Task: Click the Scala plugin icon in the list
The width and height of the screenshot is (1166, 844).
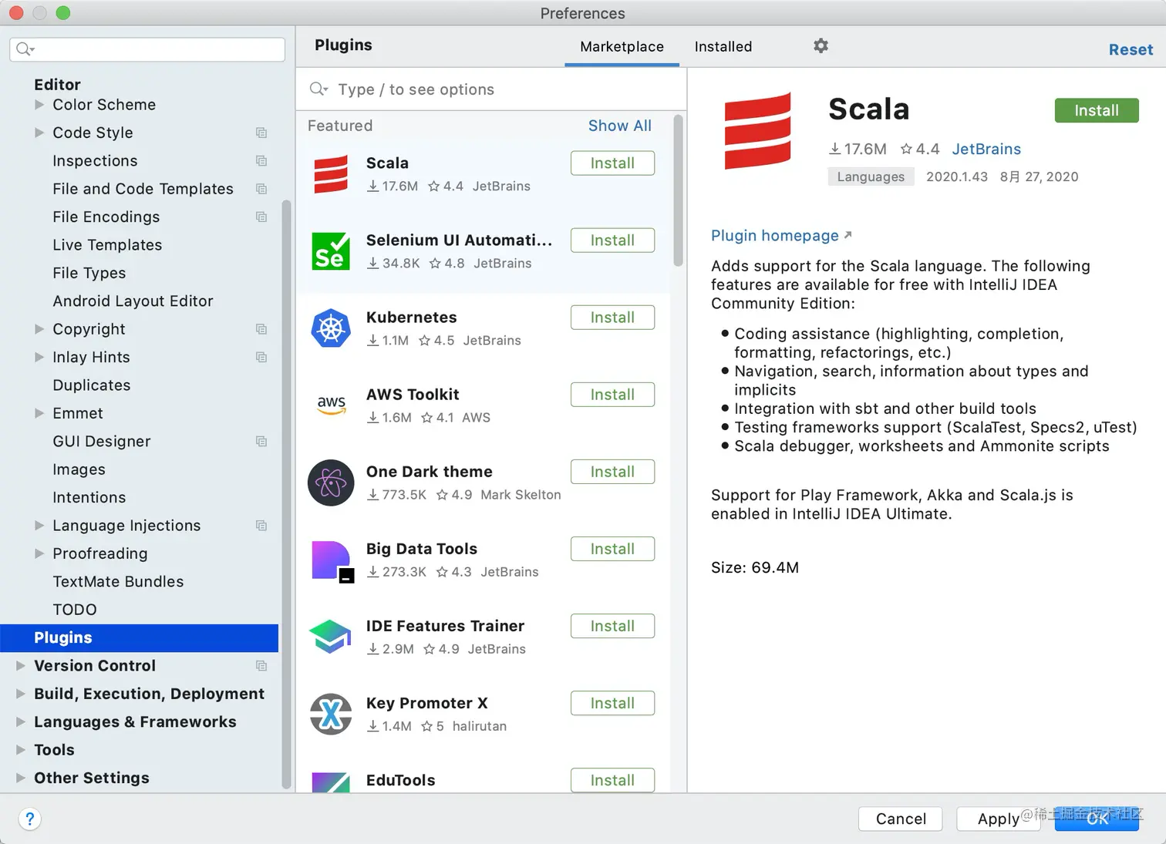Action: [331, 174]
